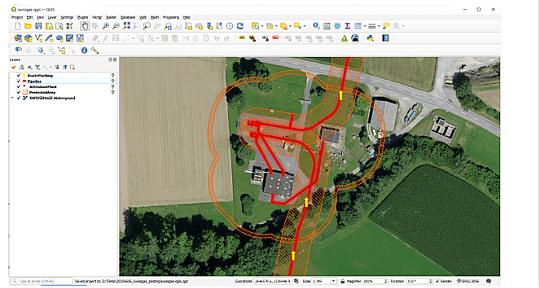Open the select by location dropdown arrow
This screenshot has height=288, width=539.
coord(305,26)
